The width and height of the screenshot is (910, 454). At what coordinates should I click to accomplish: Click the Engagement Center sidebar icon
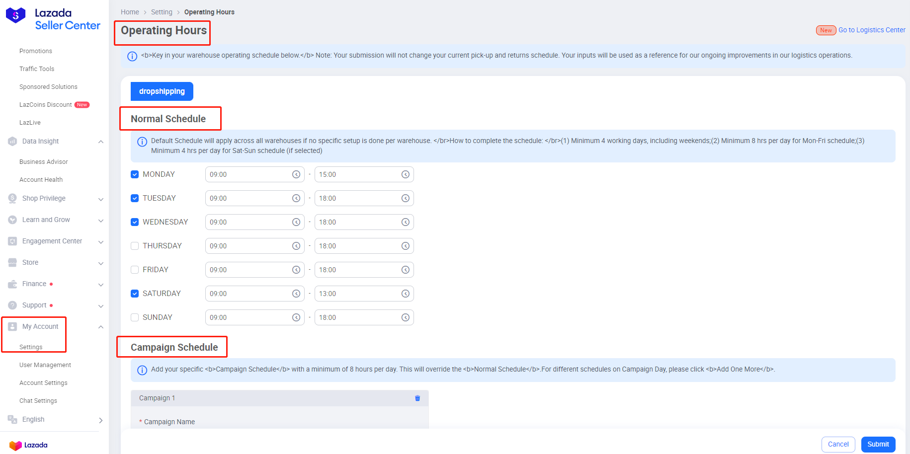click(12, 240)
